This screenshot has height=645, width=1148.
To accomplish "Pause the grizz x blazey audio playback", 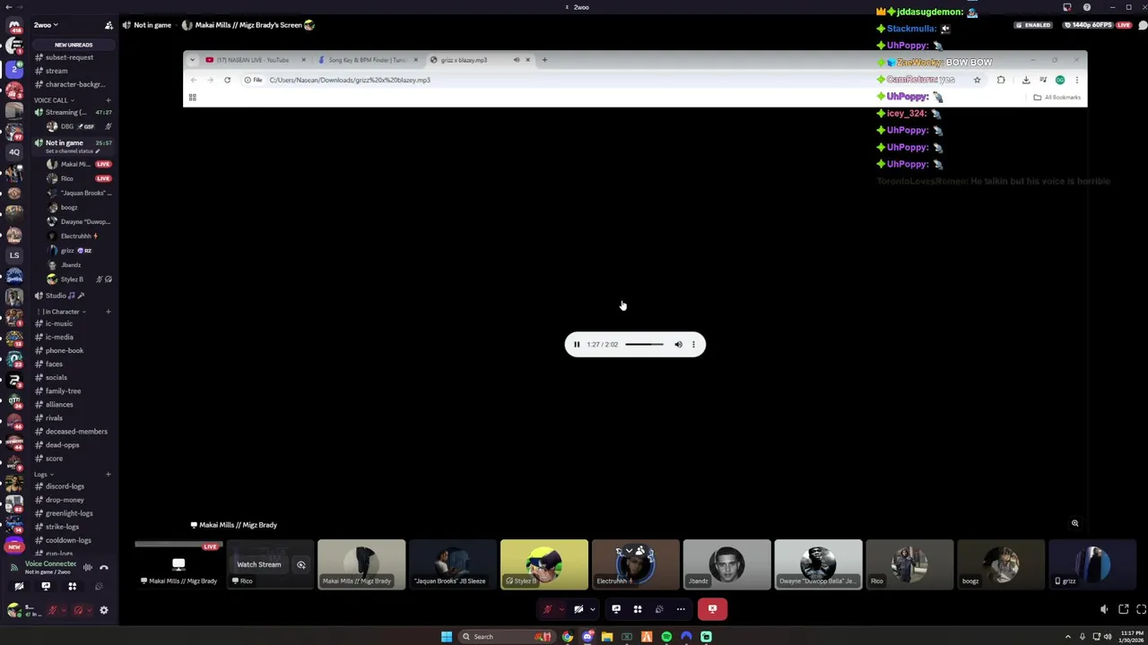I will [577, 344].
